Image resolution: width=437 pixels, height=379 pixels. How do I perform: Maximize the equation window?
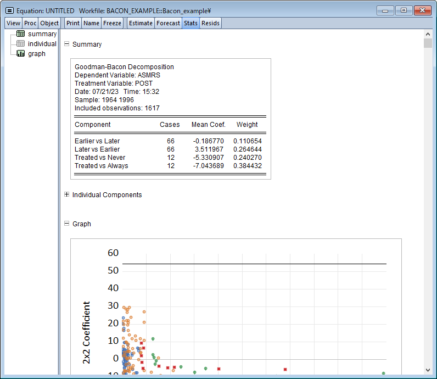click(404, 10)
